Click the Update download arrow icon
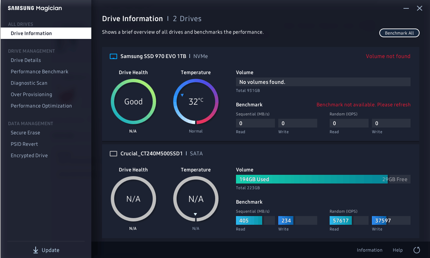 (x=36, y=250)
